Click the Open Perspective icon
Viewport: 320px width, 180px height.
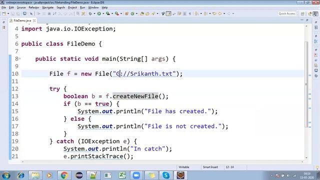point(302,13)
